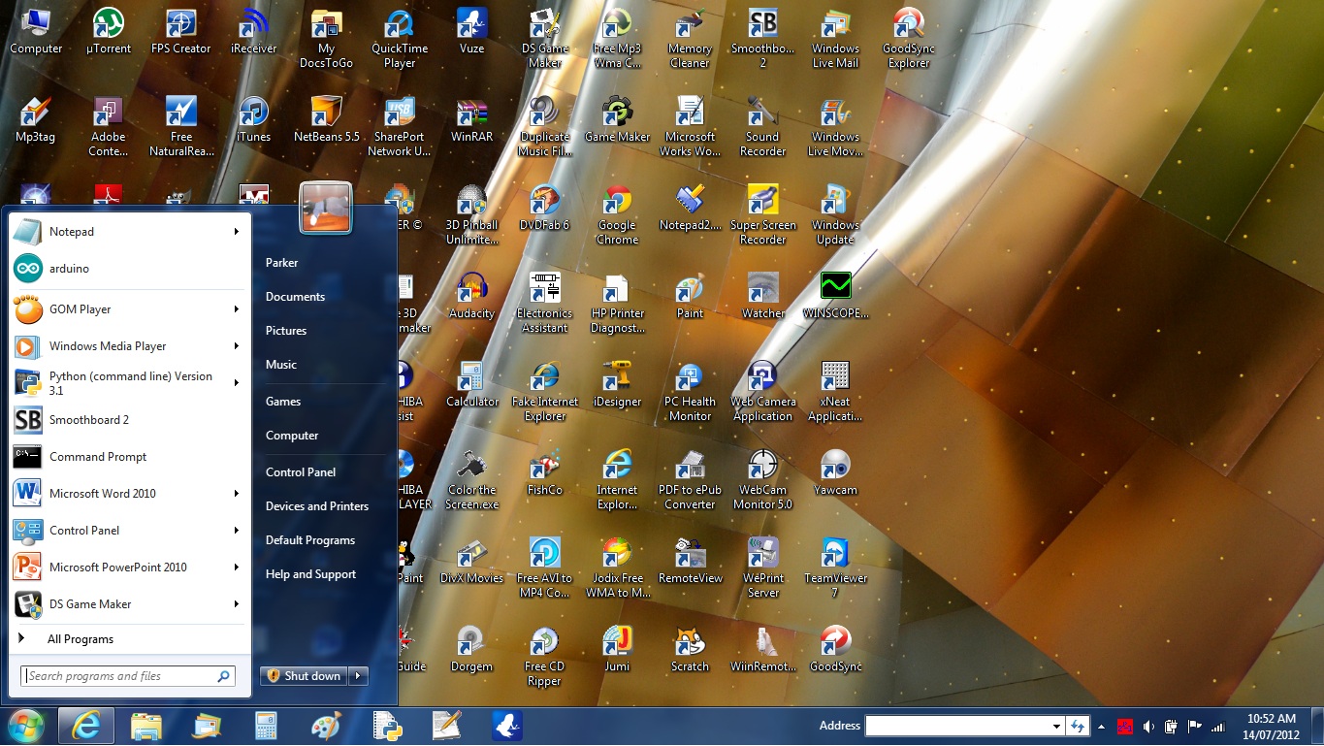
Task: Open Help and Support in Start menu
Action: [x=310, y=574]
